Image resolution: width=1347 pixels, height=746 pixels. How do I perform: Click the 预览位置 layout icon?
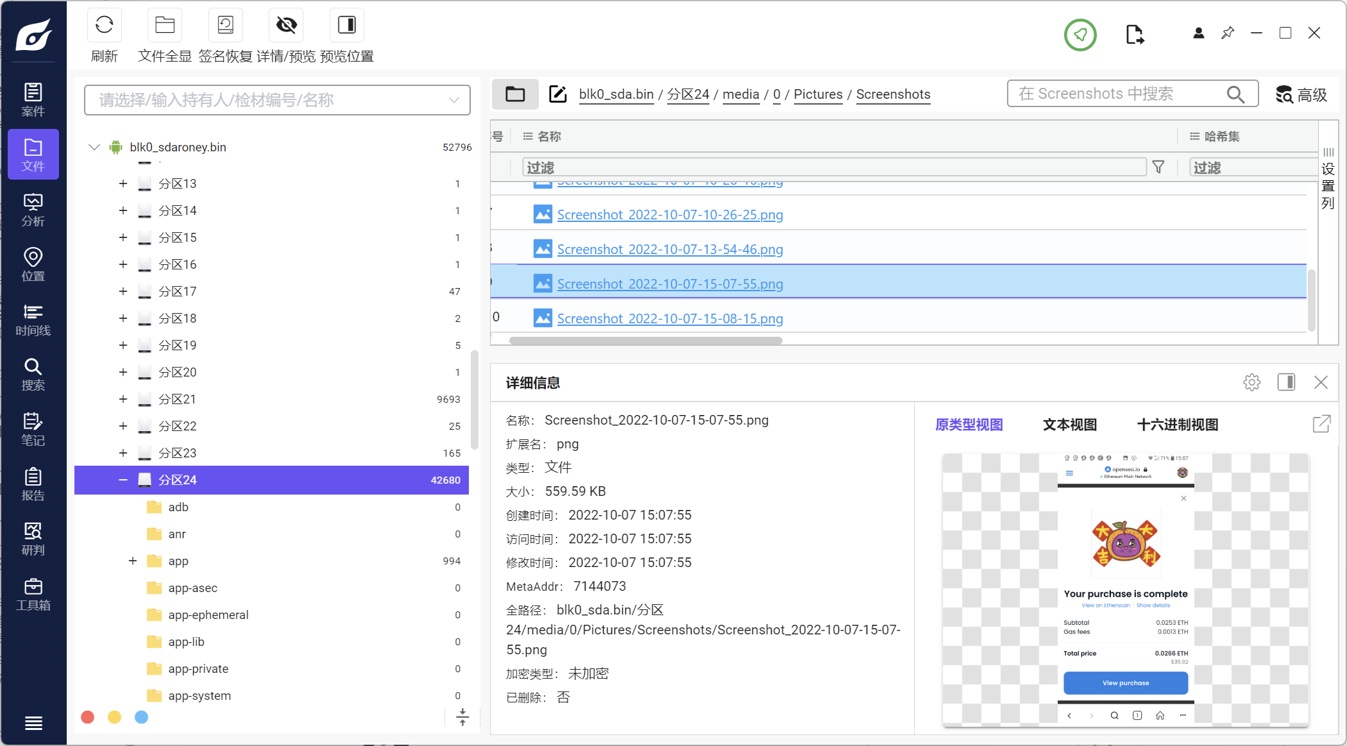click(347, 25)
